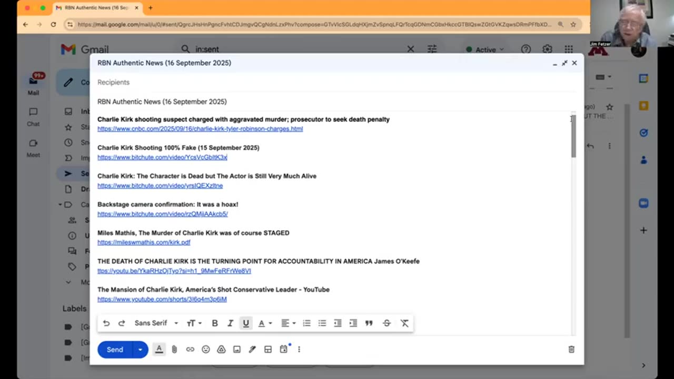Open Gmail settings gear
The width and height of the screenshot is (674, 379).
548,49
